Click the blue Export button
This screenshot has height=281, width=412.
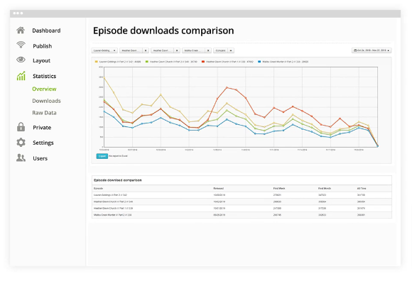point(102,156)
